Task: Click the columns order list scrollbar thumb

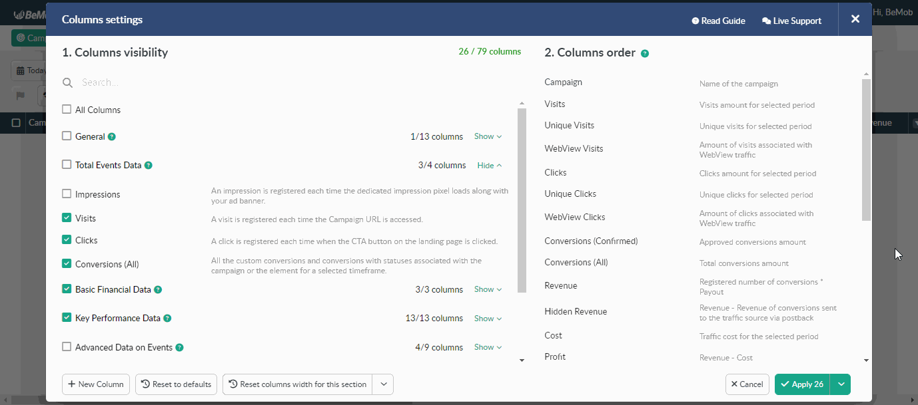Action: [x=866, y=150]
